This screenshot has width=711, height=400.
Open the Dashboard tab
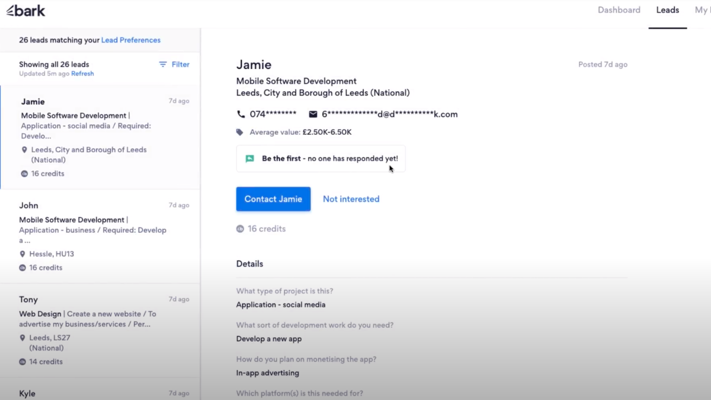[619, 10]
